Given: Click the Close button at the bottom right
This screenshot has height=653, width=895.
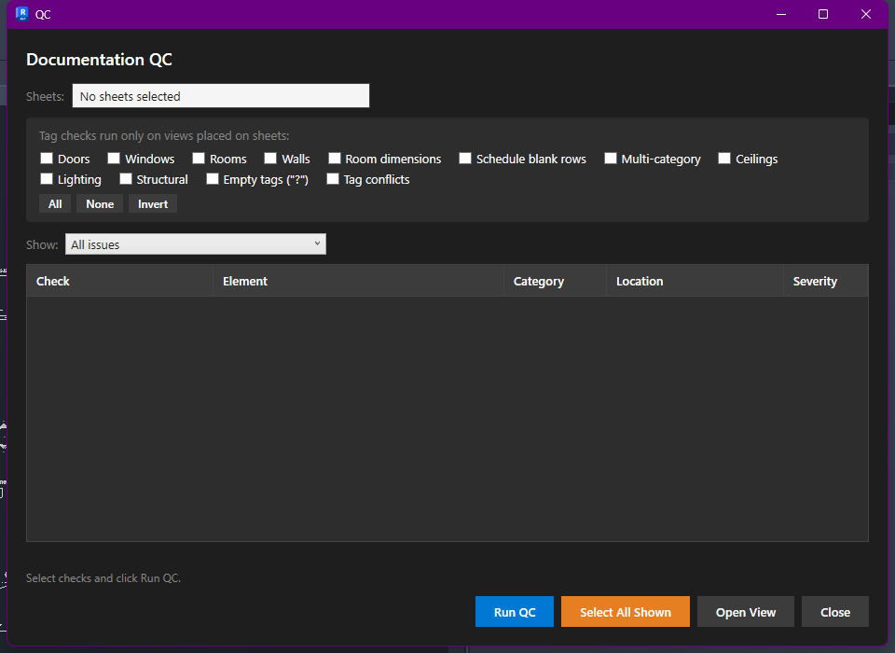Looking at the screenshot, I should coord(835,612).
